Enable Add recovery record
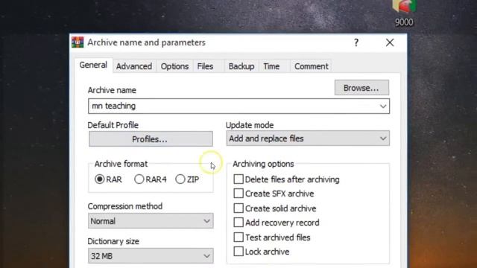This screenshot has width=477, height=268. pos(238,223)
